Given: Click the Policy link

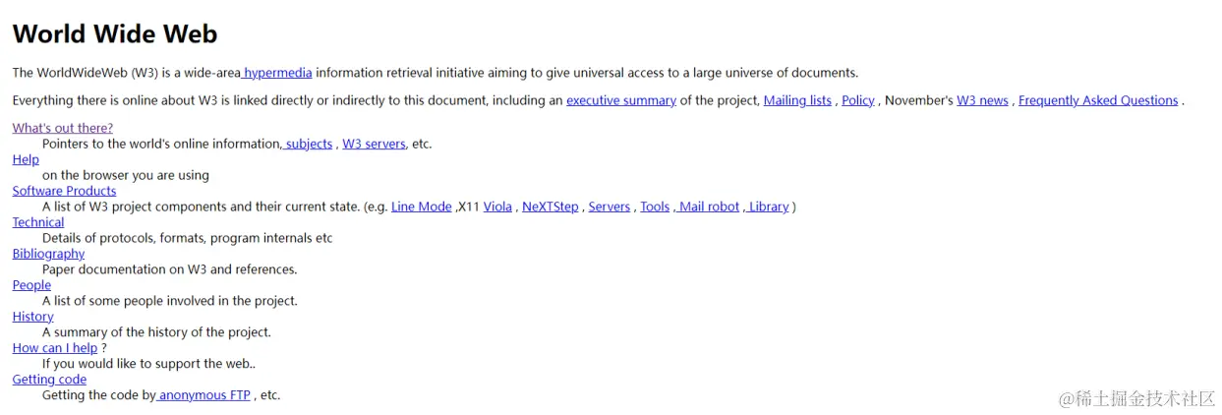Looking at the screenshot, I should (x=858, y=100).
